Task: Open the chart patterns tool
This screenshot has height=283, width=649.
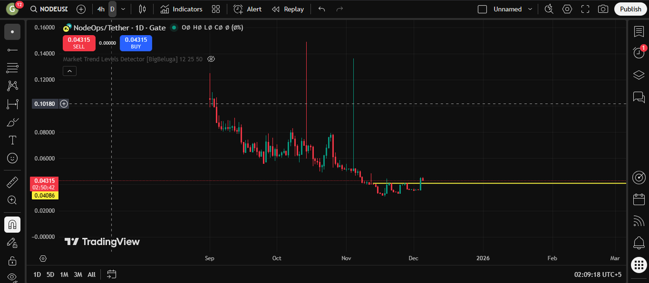Action: tap(12, 85)
